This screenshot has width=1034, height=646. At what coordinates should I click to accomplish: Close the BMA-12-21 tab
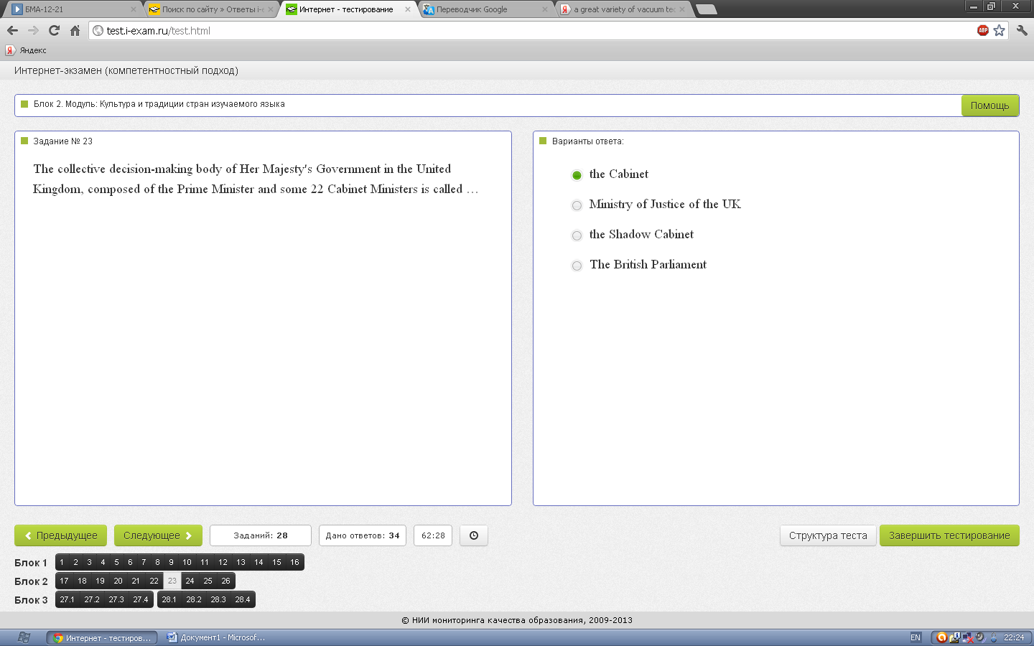click(133, 9)
